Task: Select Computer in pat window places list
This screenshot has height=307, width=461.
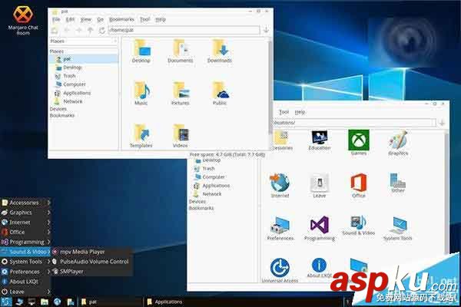Action: (x=71, y=84)
